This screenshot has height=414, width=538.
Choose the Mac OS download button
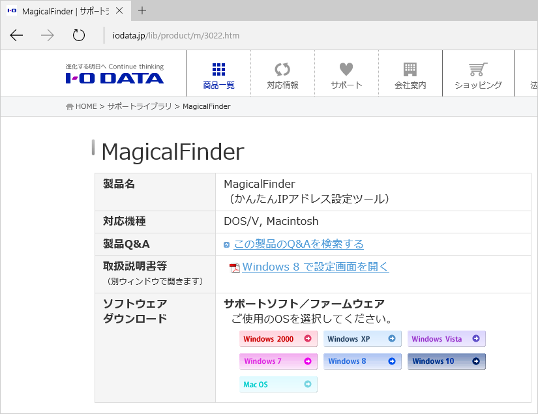click(278, 385)
